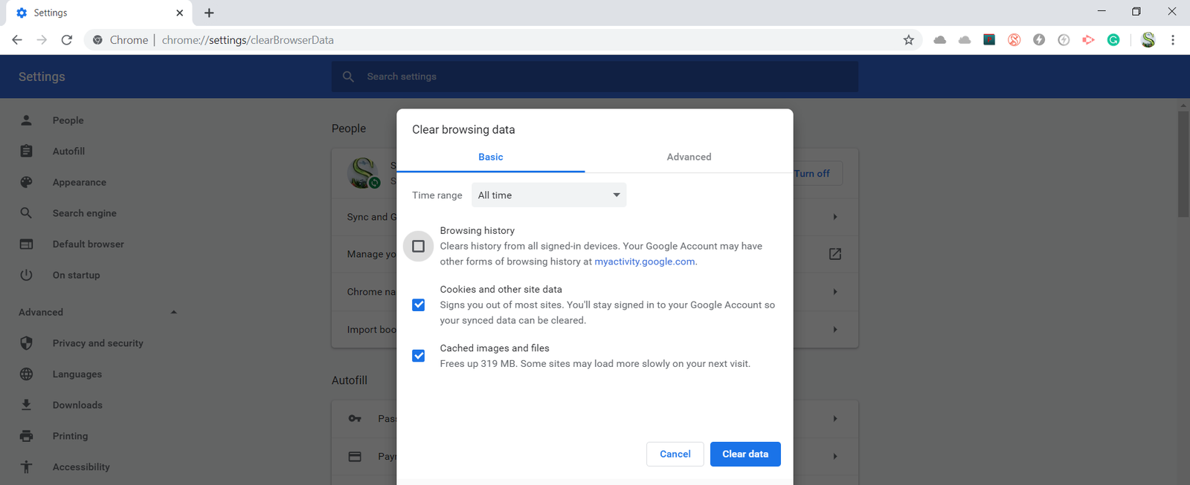
Task: Open Privacy and security shield icon
Action: click(27, 343)
